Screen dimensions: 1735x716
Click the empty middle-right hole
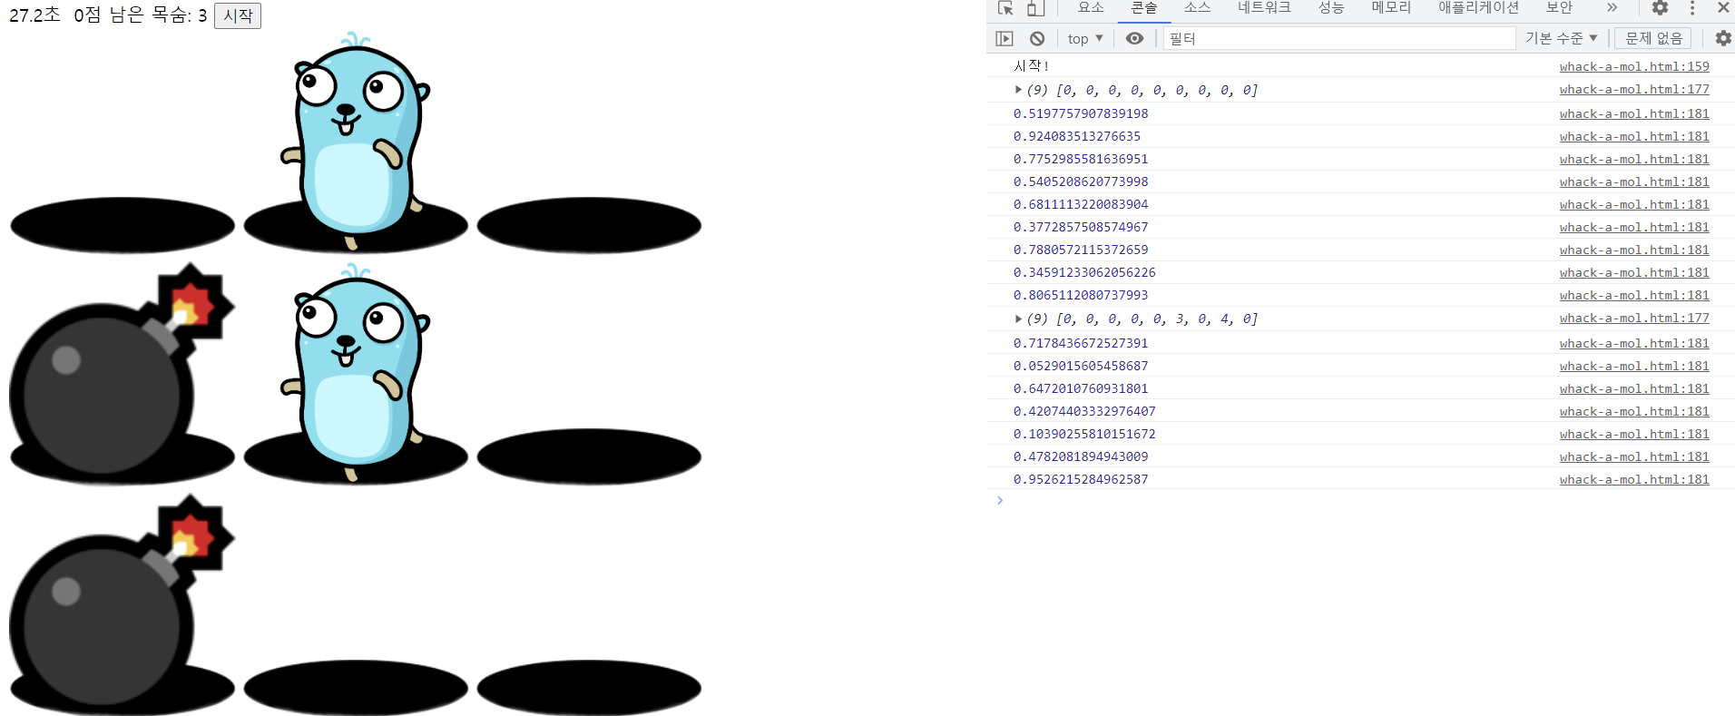click(589, 456)
